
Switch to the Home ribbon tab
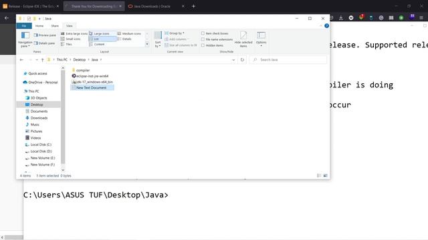39,26
